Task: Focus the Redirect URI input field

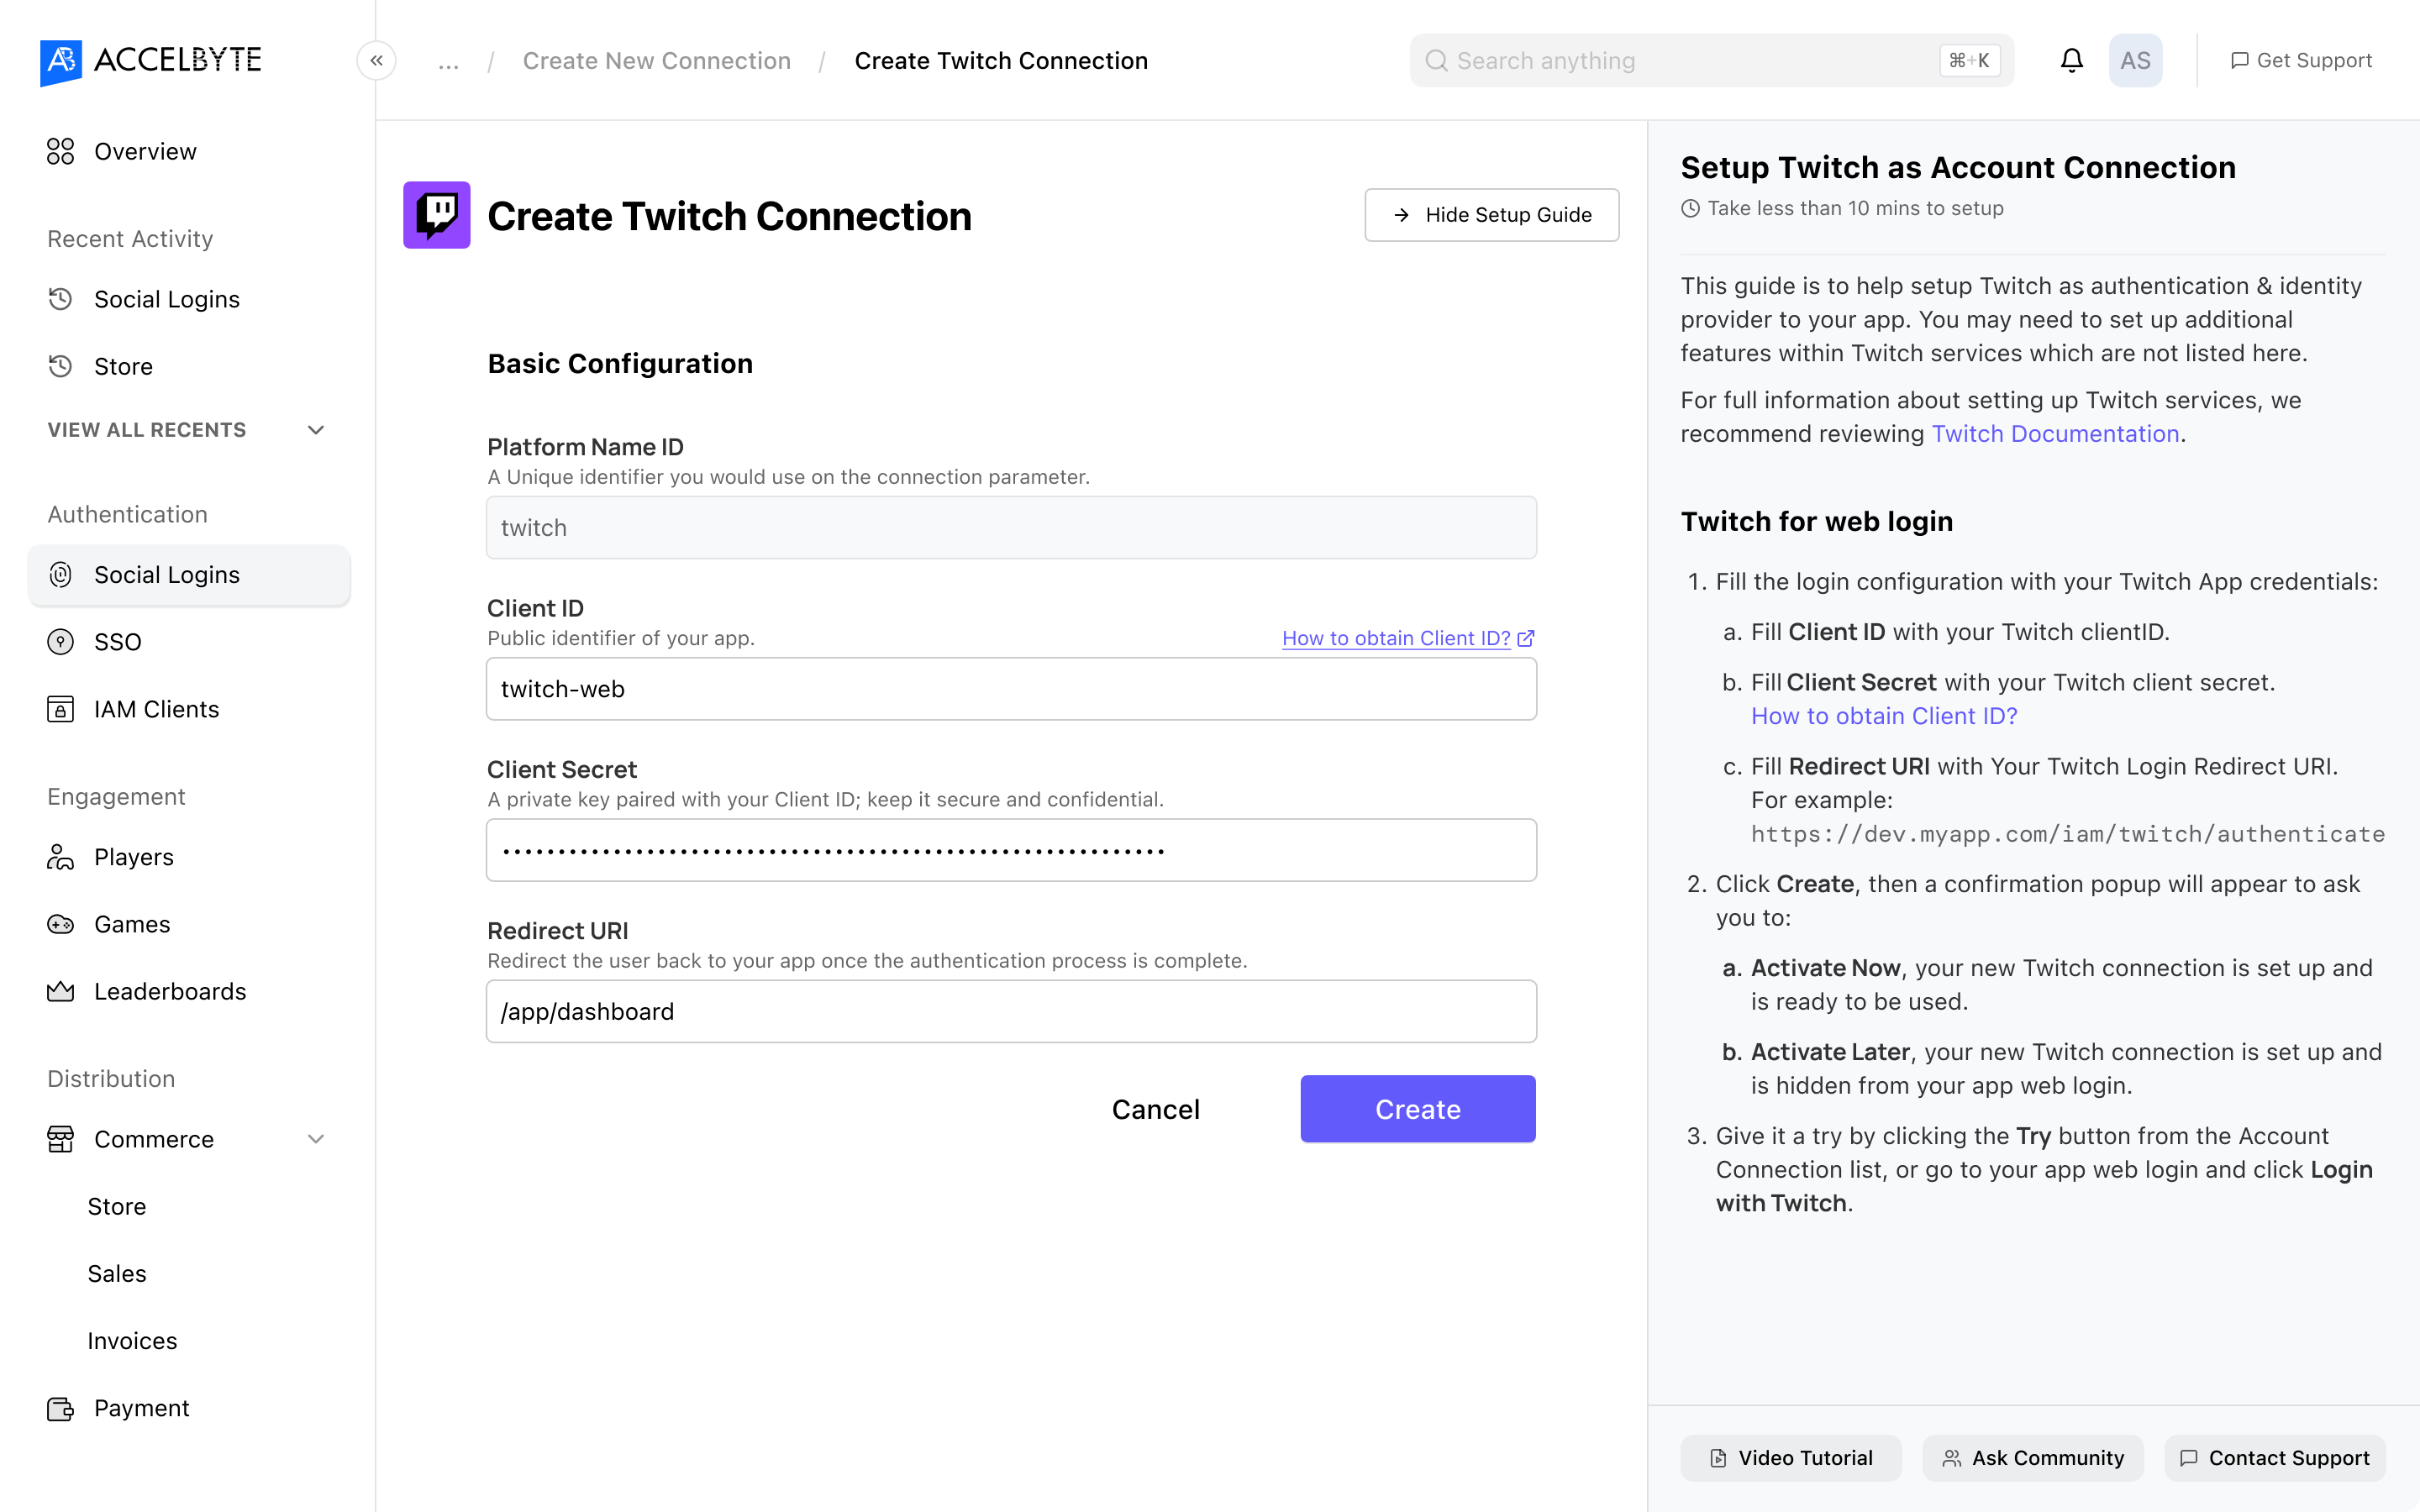Action: coord(1011,1011)
